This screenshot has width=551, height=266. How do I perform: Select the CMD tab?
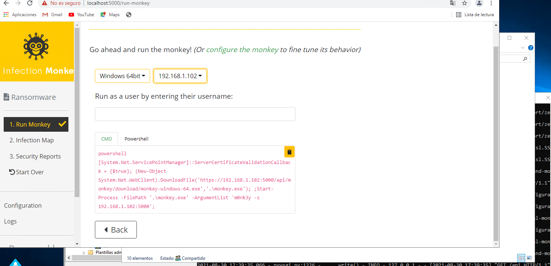click(107, 139)
